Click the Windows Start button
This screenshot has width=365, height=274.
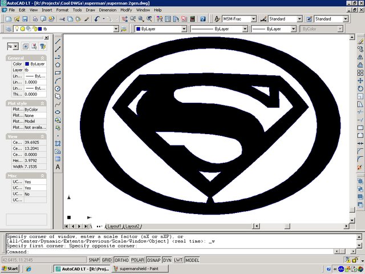coord(10,269)
